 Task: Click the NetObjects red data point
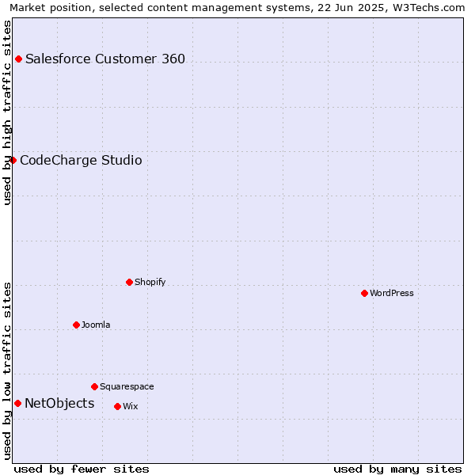pos(18,404)
